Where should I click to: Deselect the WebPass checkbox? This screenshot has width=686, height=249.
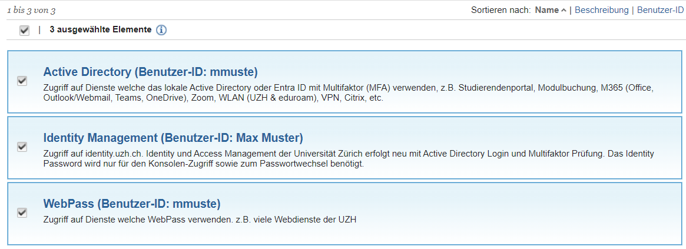click(x=22, y=213)
